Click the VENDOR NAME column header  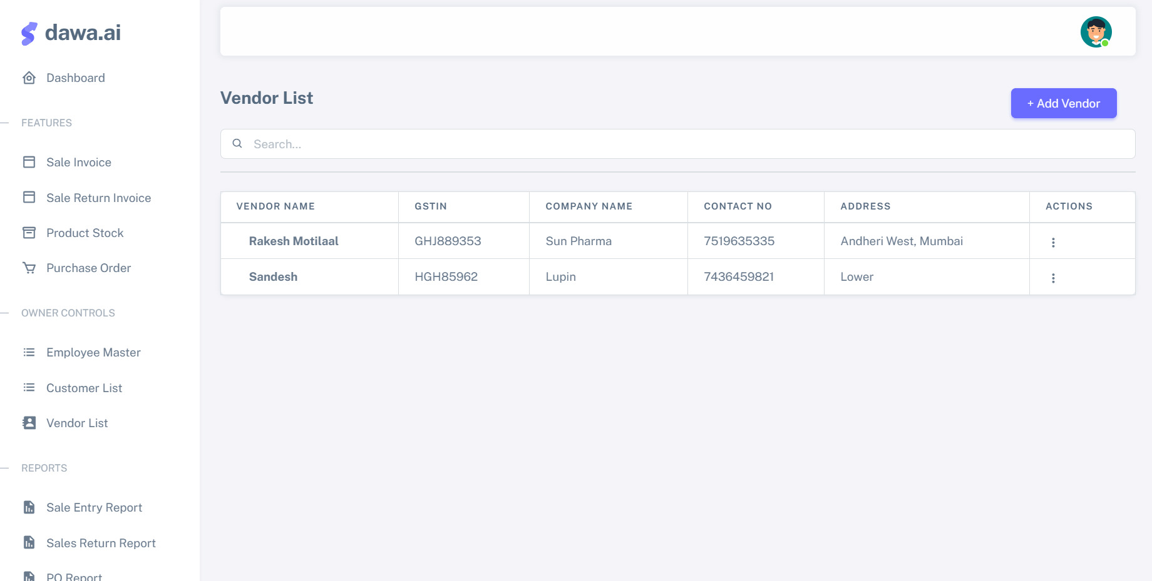coord(275,206)
